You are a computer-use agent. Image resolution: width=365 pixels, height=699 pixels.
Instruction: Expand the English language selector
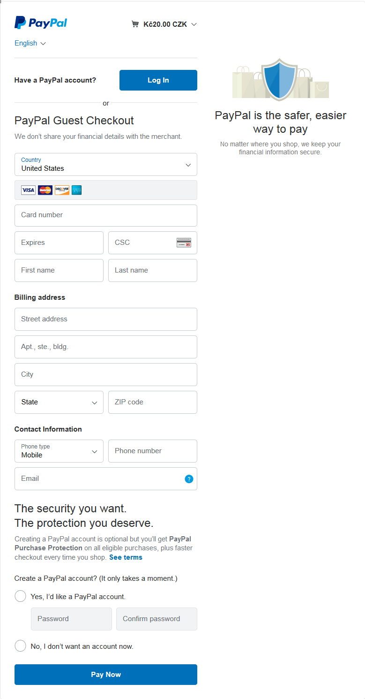point(30,43)
